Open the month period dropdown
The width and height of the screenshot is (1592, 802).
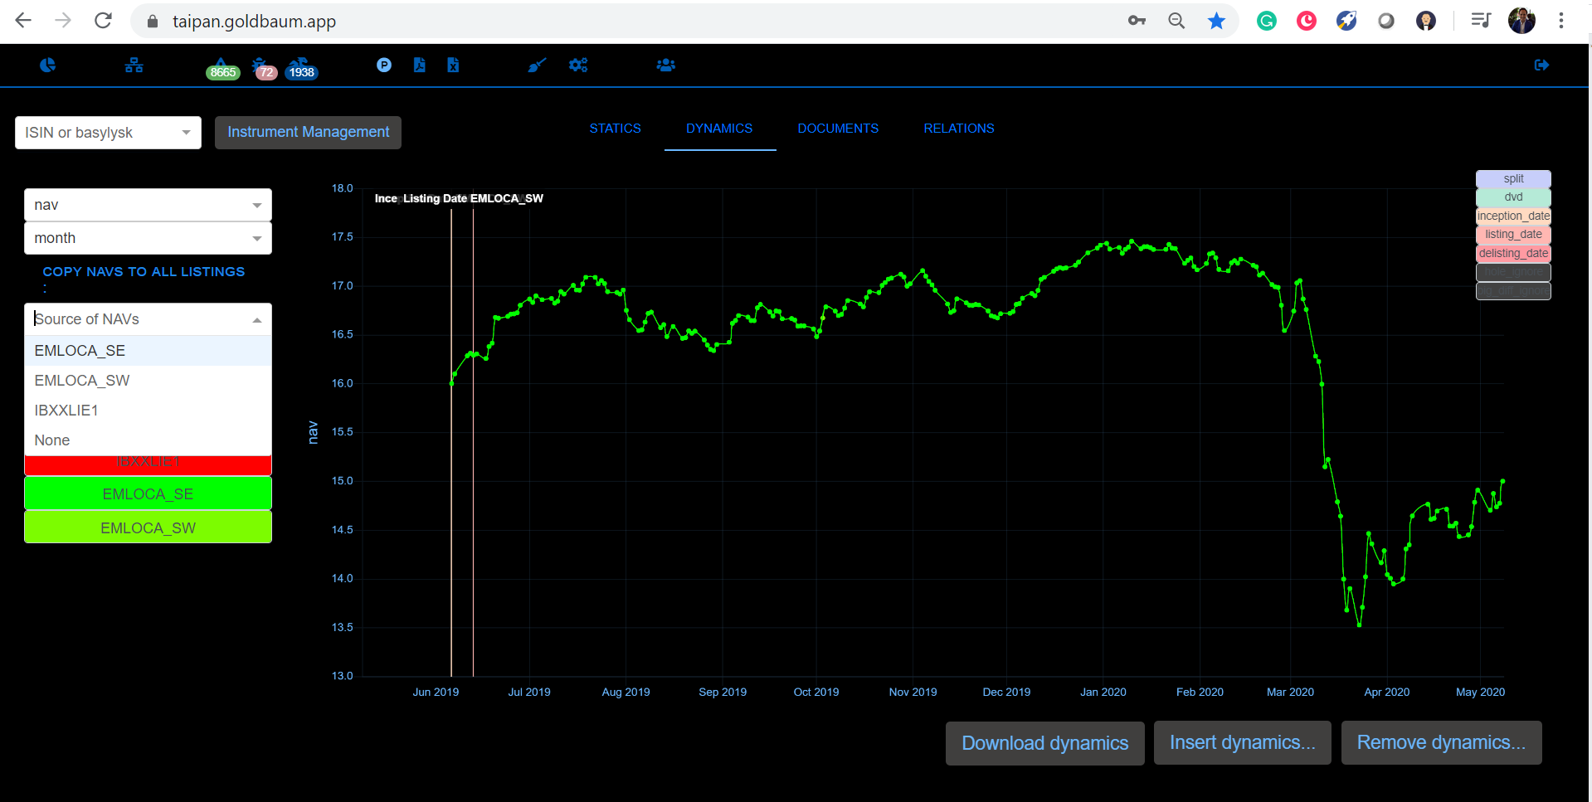[148, 238]
